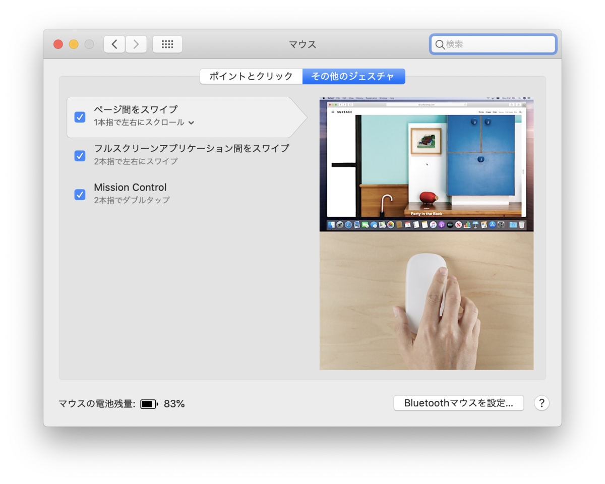605x484 pixels.
Task: Click the gesture preview video
Action: click(427, 233)
